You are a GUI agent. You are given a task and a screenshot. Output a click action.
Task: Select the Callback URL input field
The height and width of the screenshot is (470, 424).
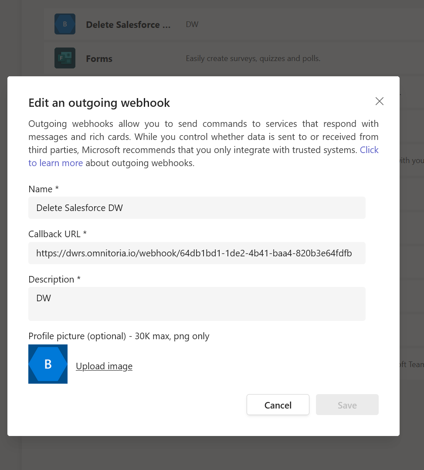[197, 253]
